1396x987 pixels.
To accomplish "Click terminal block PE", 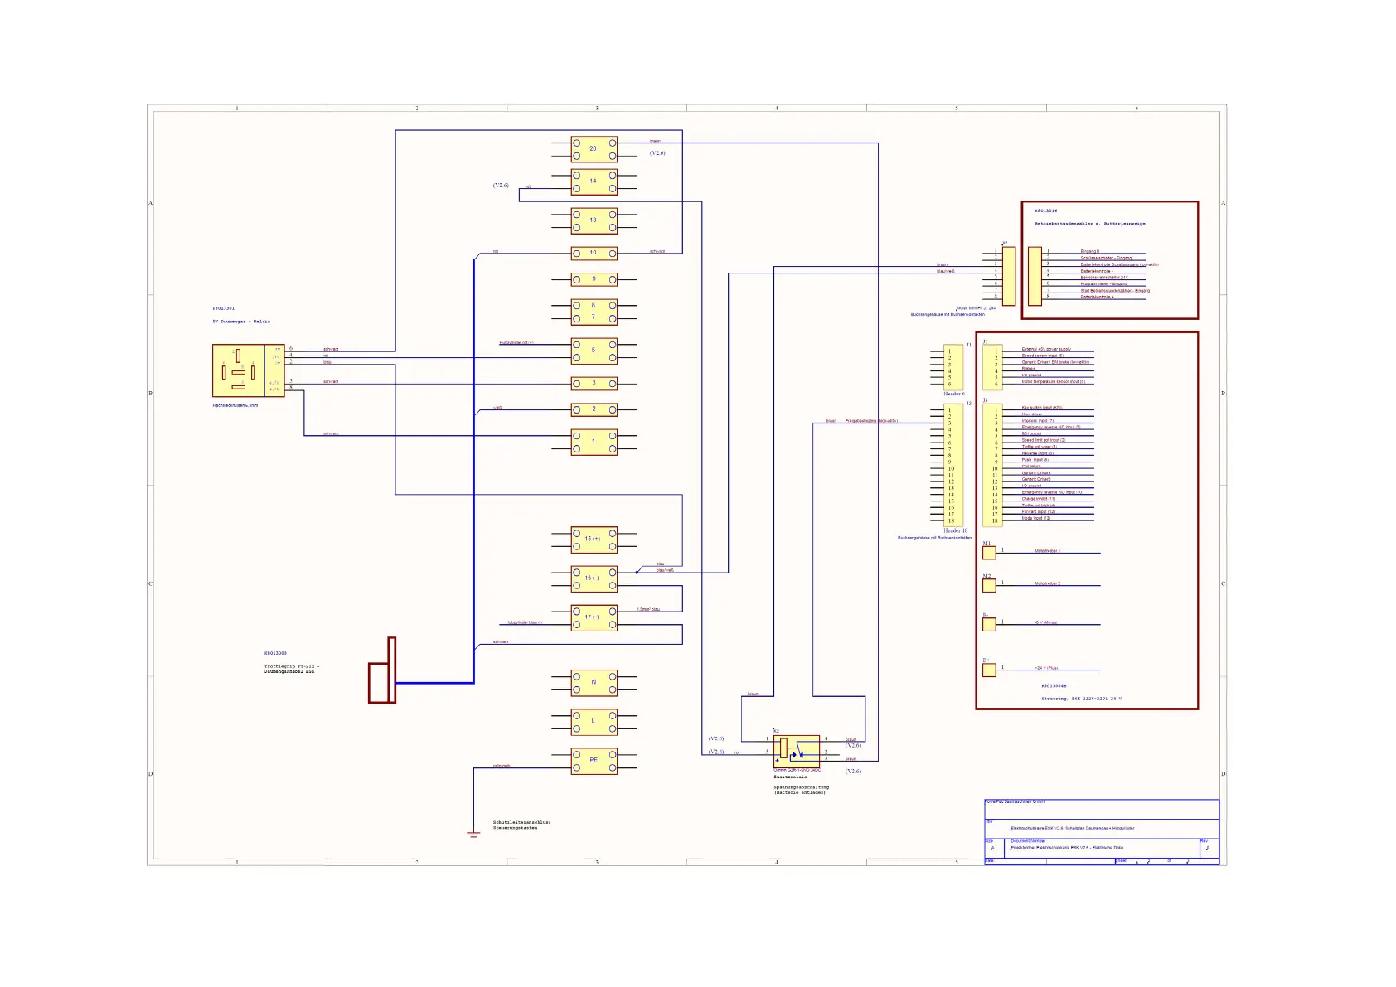I will click(594, 761).
